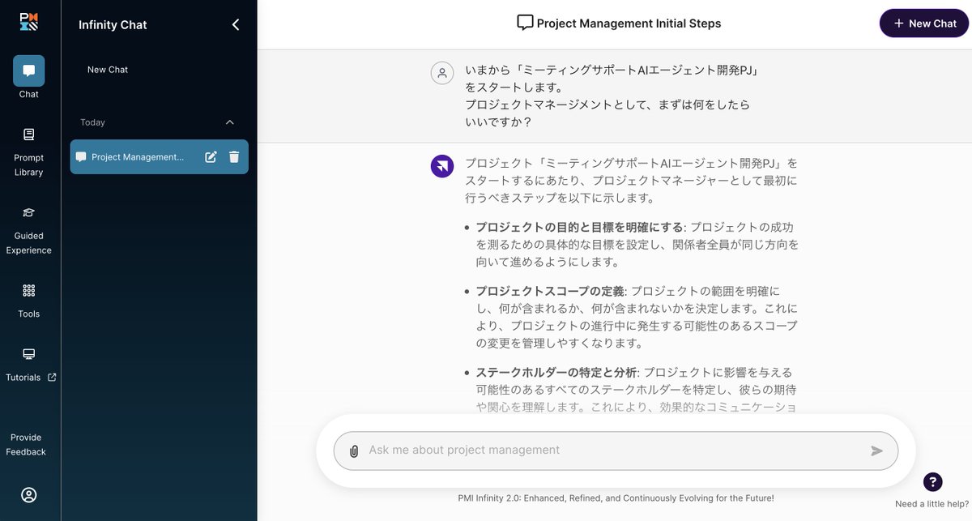The height and width of the screenshot is (521, 972).
Task: Open the Chat icon in the left rail
Action: pos(28,71)
